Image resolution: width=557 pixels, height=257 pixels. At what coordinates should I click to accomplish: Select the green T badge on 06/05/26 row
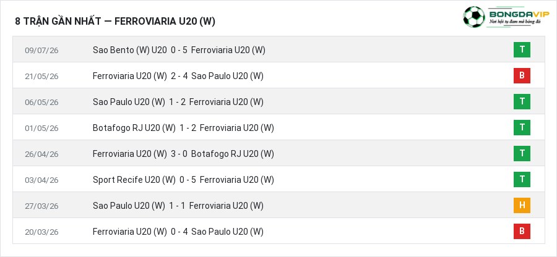point(522,102)
